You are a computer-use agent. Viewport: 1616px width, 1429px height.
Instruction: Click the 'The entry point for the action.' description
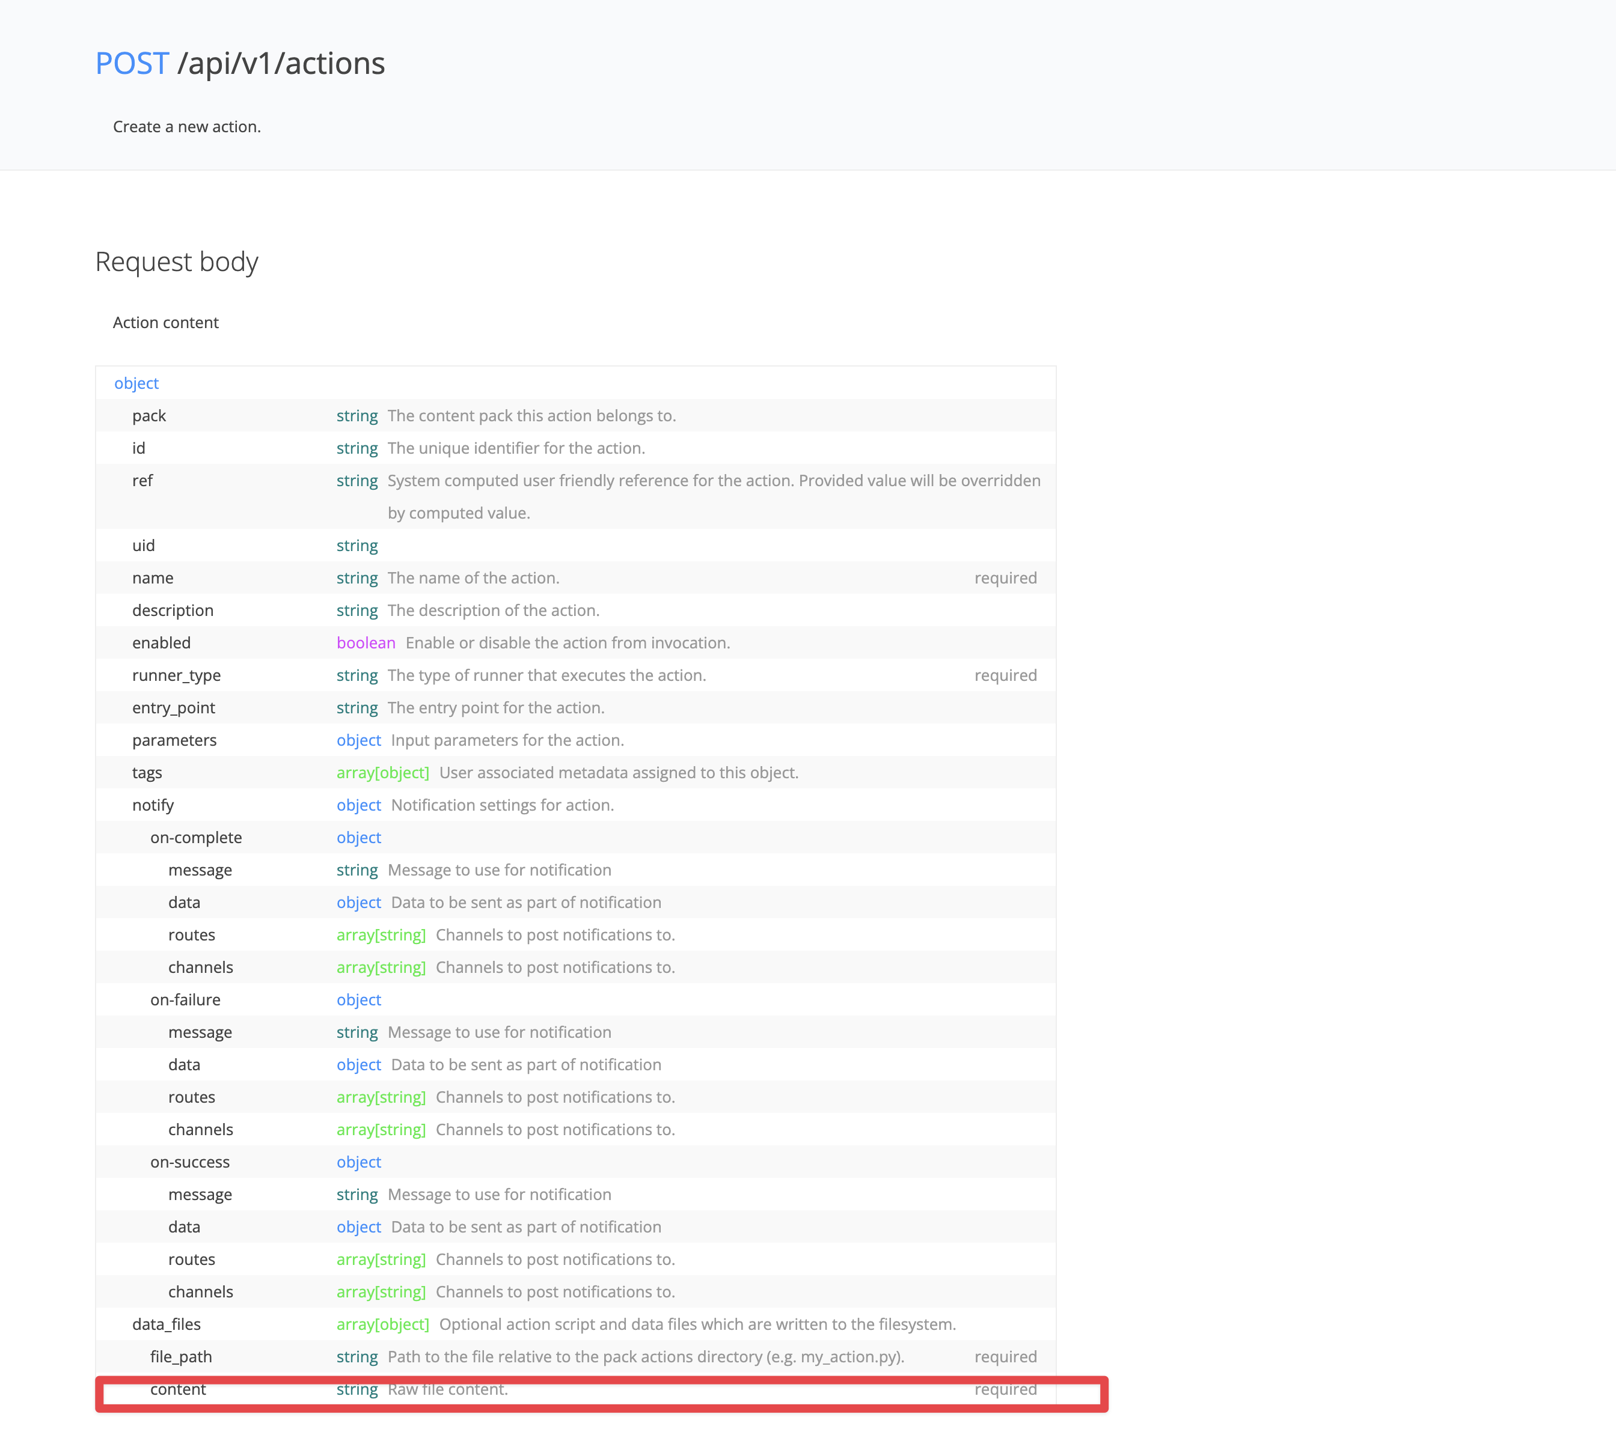496,707
